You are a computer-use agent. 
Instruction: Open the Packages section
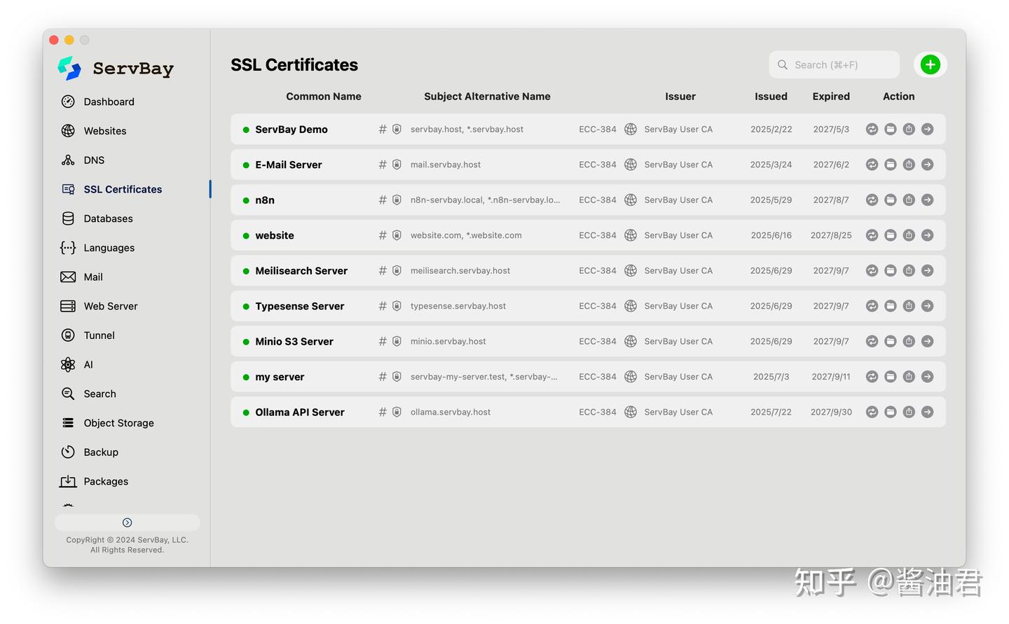pyautogui.click(x=106, y=482)
